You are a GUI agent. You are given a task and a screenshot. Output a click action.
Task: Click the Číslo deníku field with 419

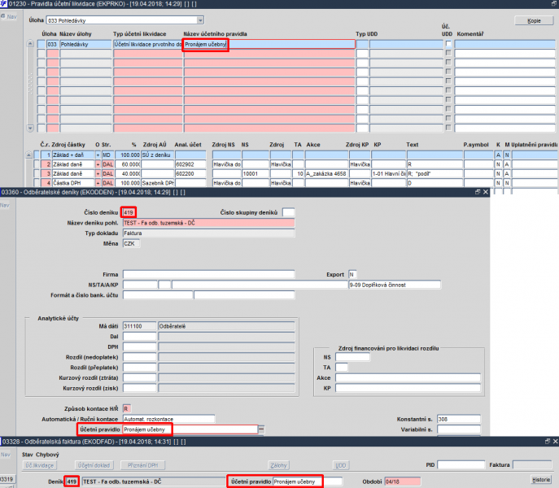(129, 212)
